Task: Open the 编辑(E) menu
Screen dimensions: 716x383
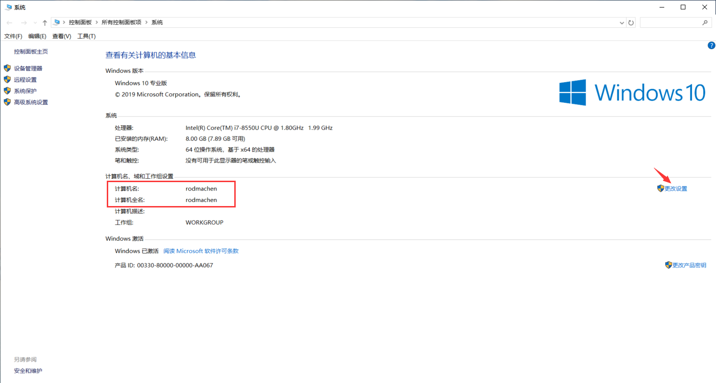Action: (37, 36)
